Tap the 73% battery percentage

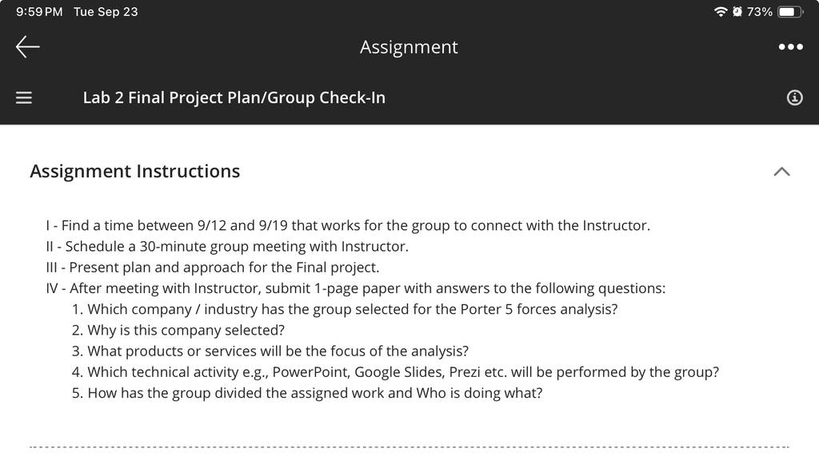(760, 11)
